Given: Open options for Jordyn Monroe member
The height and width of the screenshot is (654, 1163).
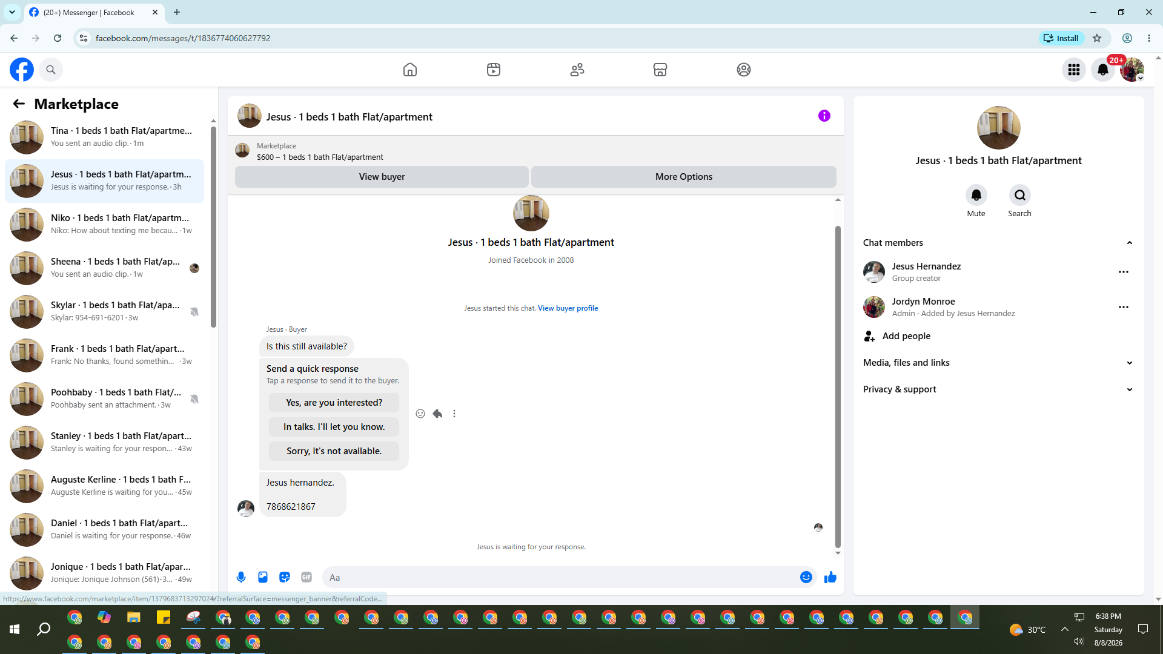Looking at the screenshot, I should point(1124,307).
